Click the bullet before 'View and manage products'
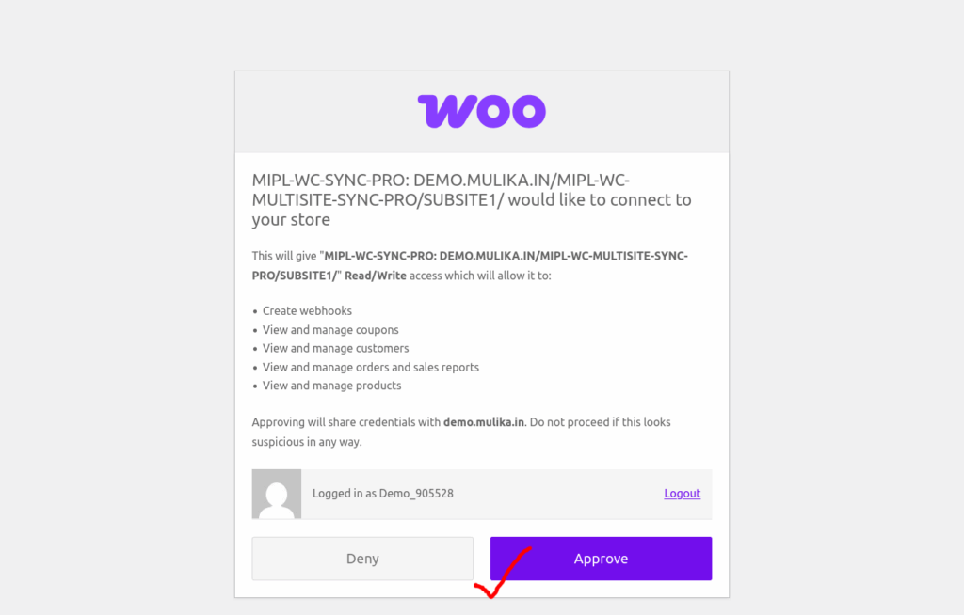Viewport: 964px width, 615px height. (x=255, y=386)
